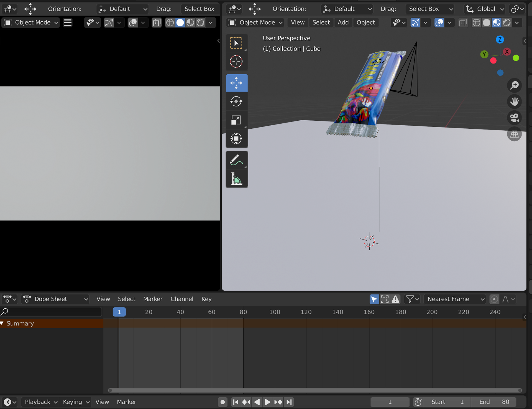Open the Select menu in 3D viewport
Screen dimensions: 532x409
click(321, 22)
